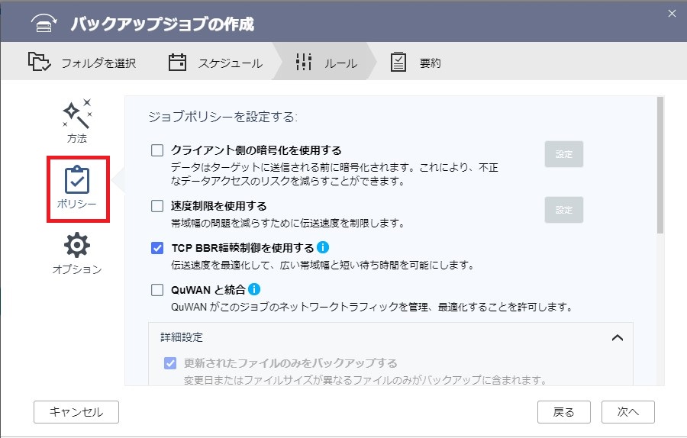The height and width of the screenshot is (438, 687).
Task: Click the 要約 checklist icon
Action: pos(398,62)
